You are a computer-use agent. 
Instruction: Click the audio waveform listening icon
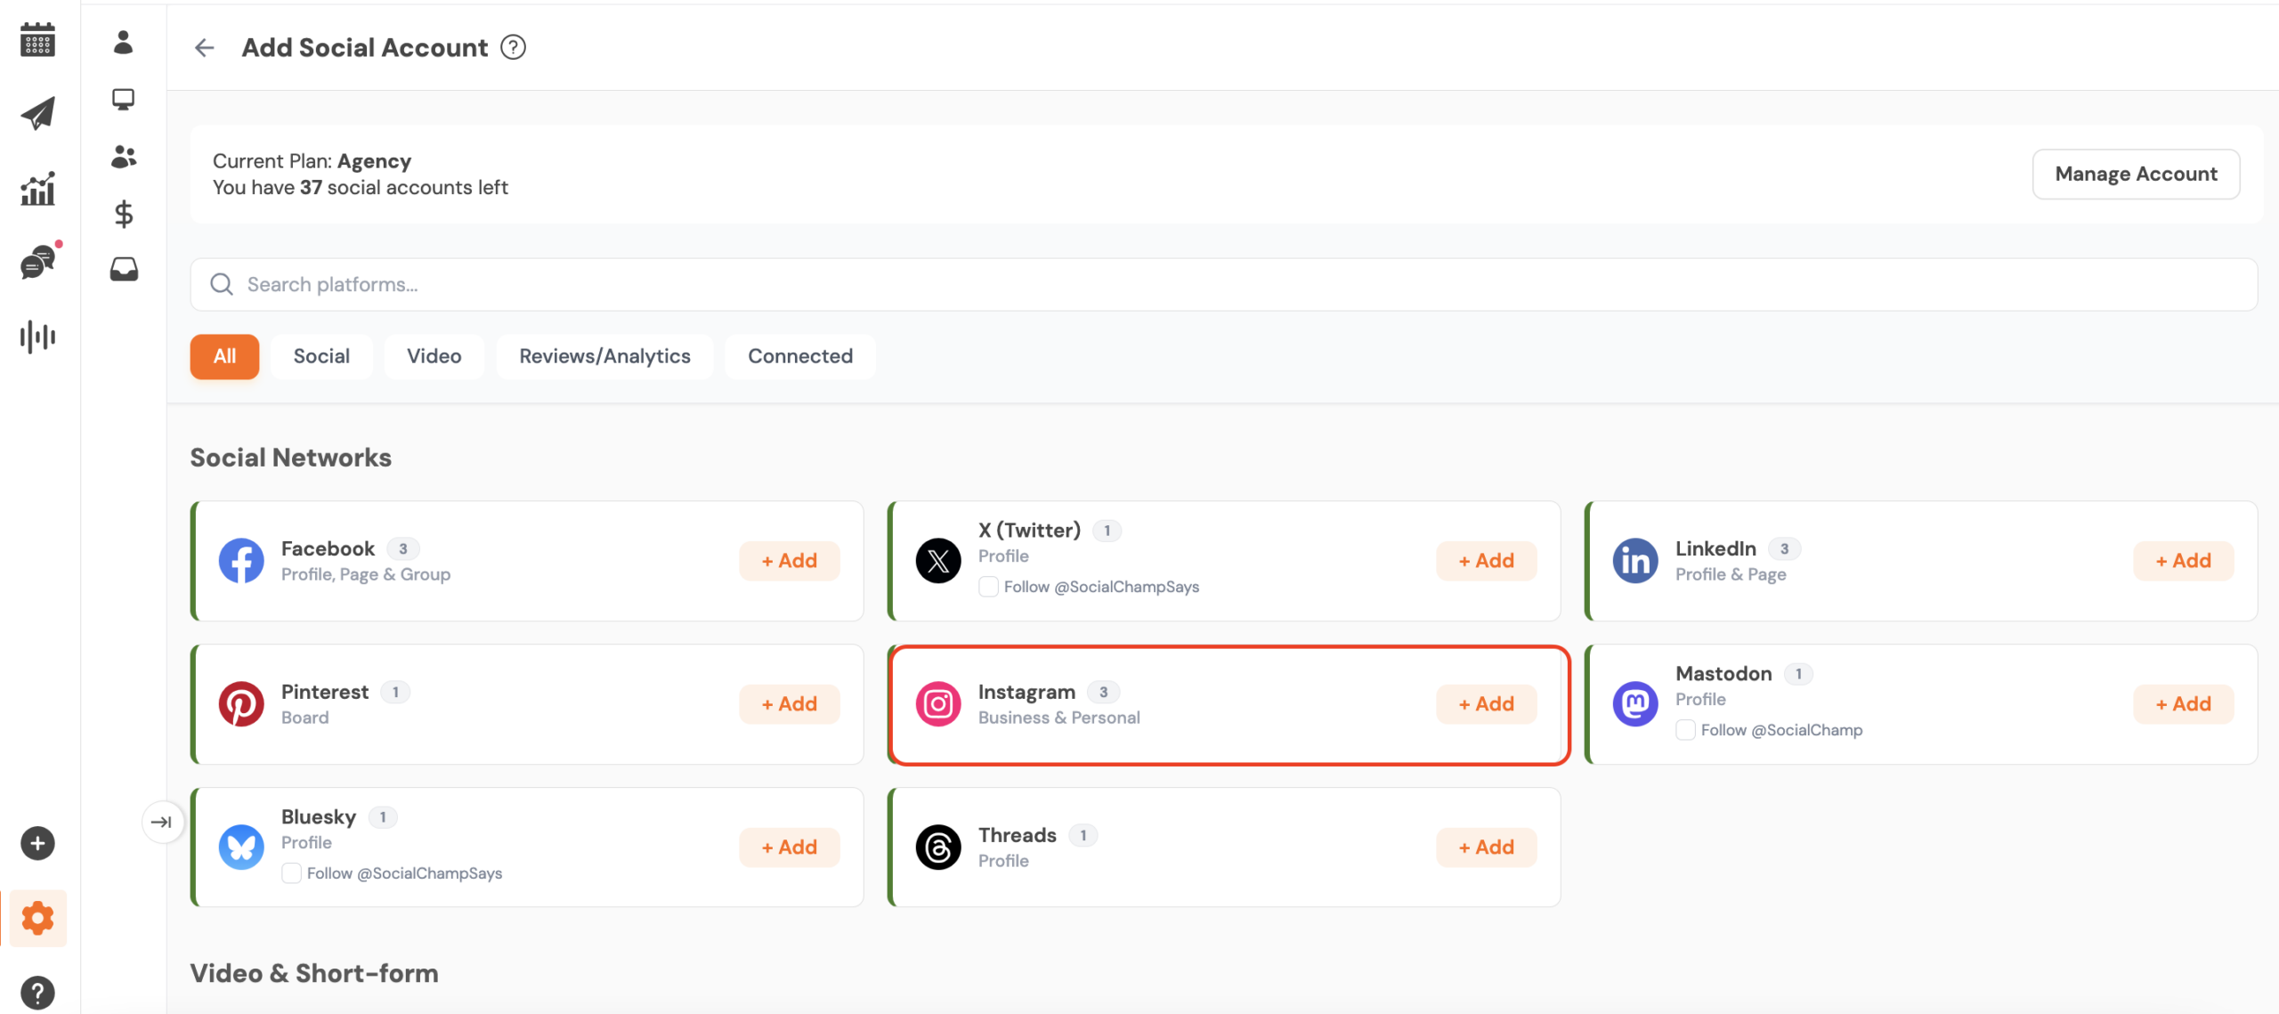[x=37, y=337]
